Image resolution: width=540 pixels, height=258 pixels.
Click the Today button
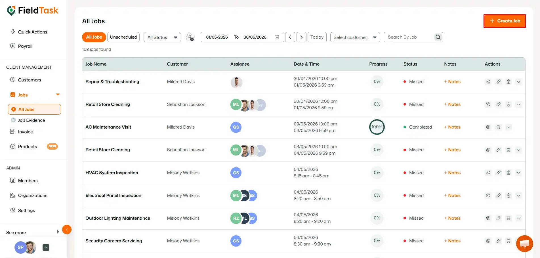pos(317,37)
